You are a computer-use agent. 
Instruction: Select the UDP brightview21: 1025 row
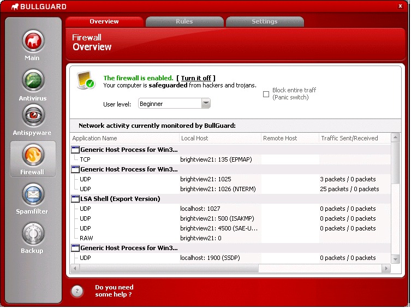(x=231, y=179)
